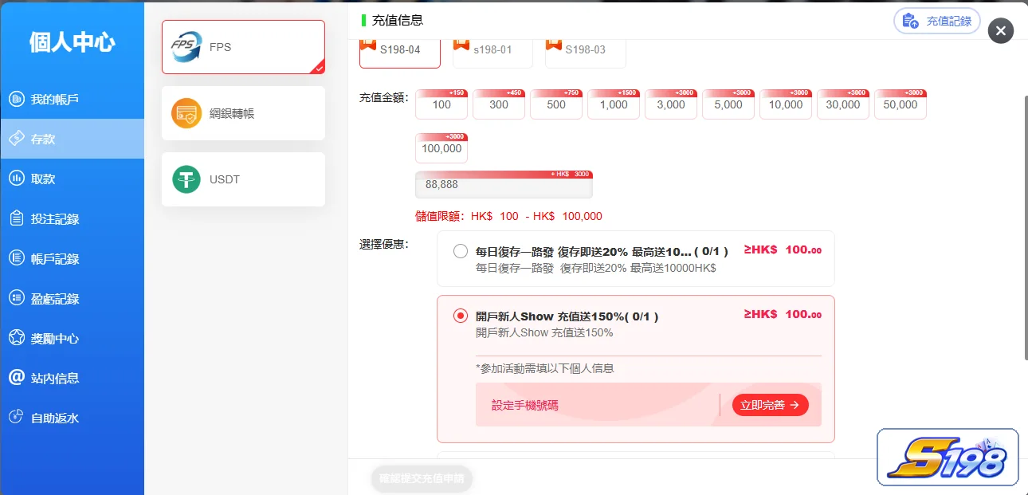
Task: Click the S198 logo floating badge
Action: (x=948, y=458)
